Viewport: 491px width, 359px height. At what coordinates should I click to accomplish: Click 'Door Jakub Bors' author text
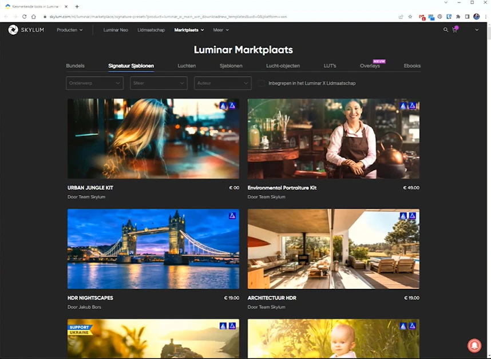pyautogui.click(x=84, y=307)
